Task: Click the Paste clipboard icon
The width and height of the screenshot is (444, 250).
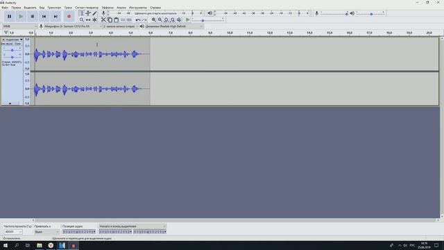Action: pos(116,20)
